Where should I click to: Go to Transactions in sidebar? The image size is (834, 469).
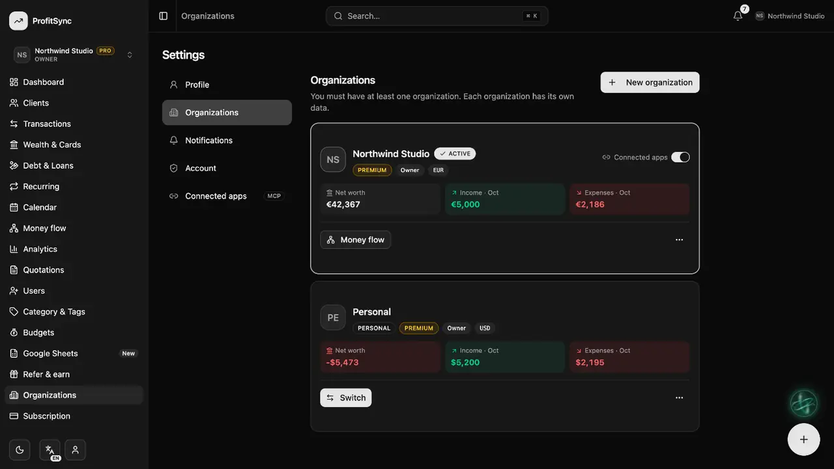pyautogui.click(x=74, y=124)
